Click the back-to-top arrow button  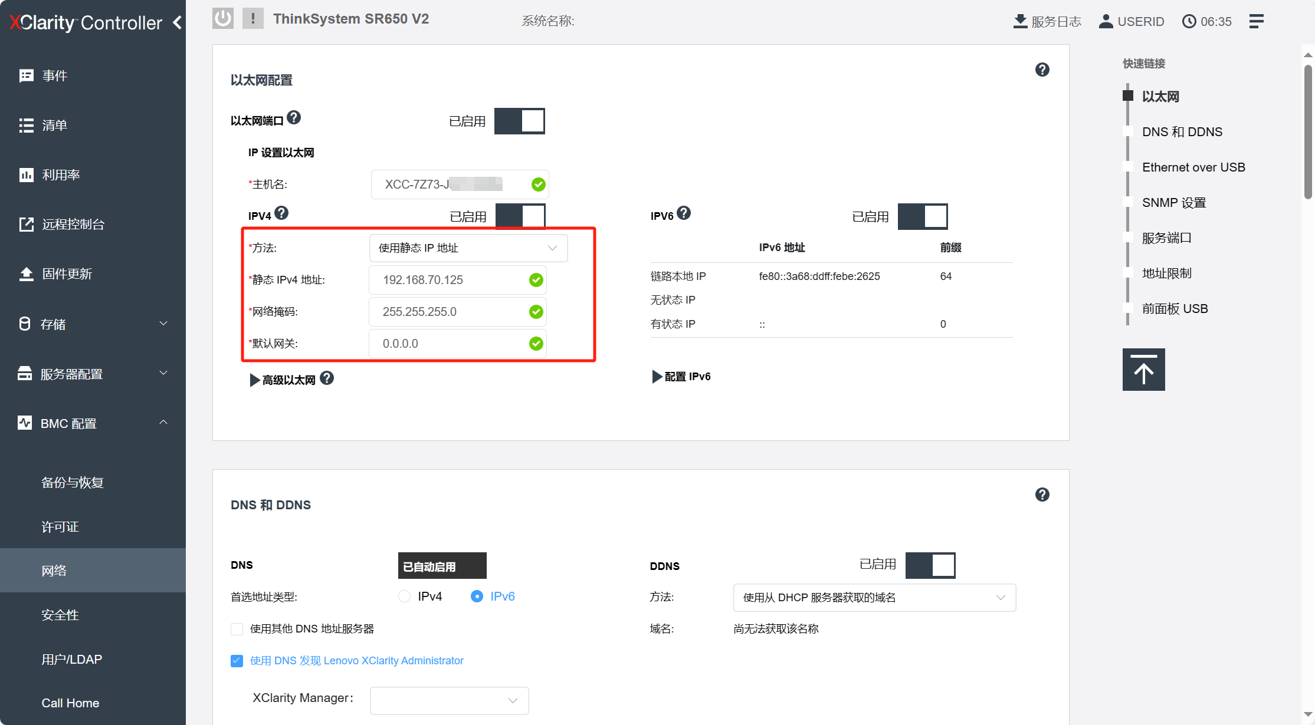1144,370
